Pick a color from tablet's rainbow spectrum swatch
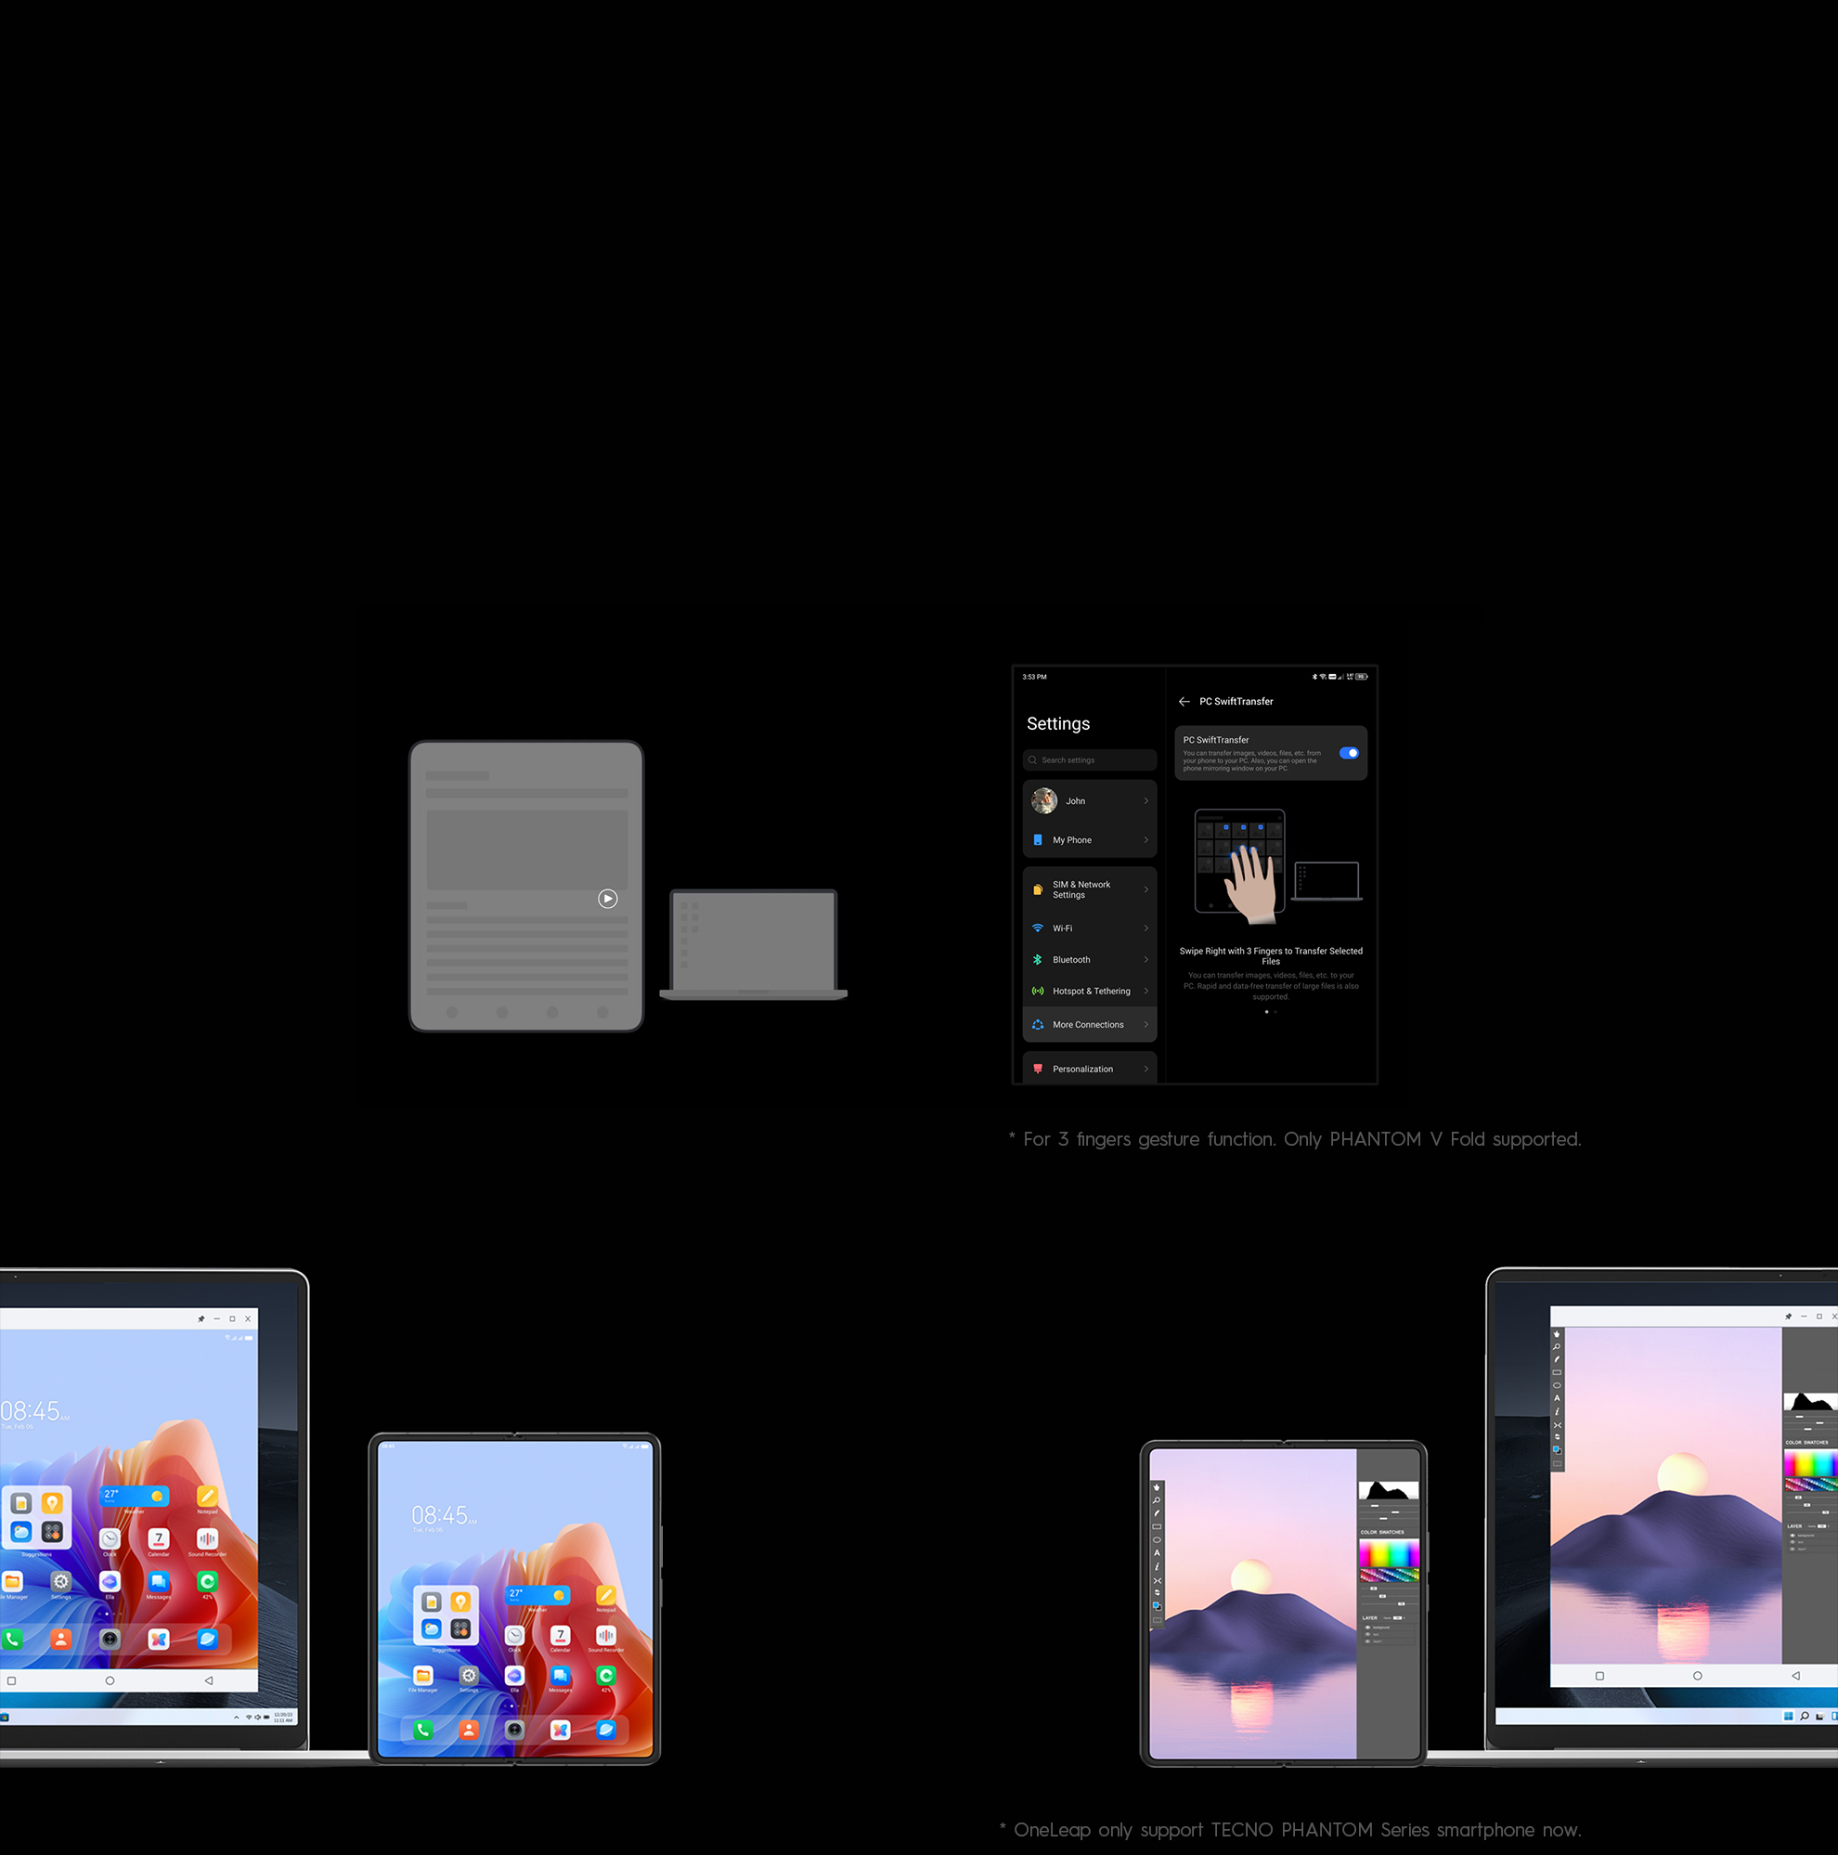This screenshot has height=1855, width=1838. pyautogui.click(x=1389, y=1552)
